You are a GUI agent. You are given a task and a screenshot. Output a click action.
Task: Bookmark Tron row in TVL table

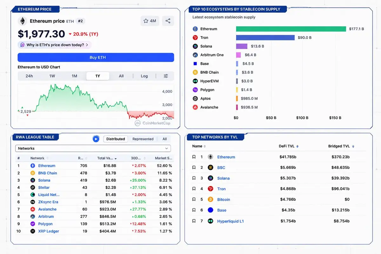pyautogui.click(x=194, y=189)
